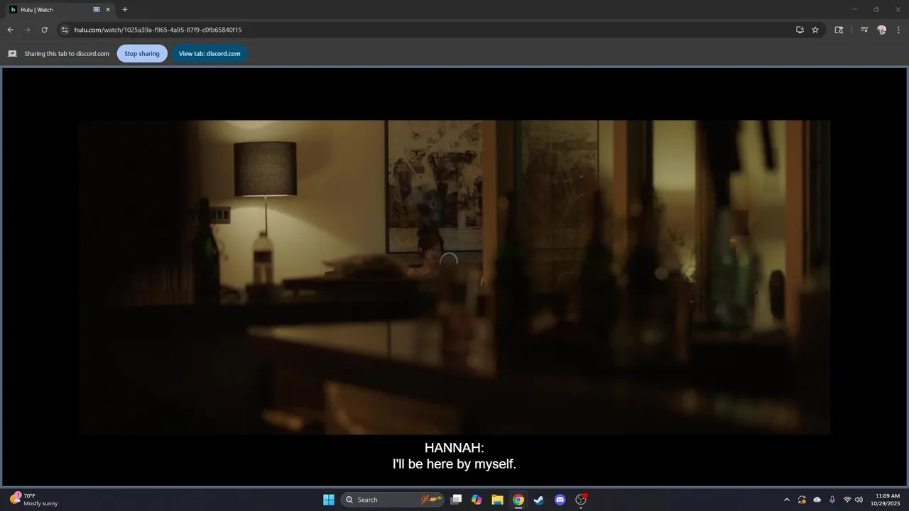Click the tab sharing indicator on Hulu tab

click(x=97, y=10)
